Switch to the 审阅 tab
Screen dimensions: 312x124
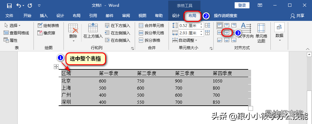click(126, 16)
